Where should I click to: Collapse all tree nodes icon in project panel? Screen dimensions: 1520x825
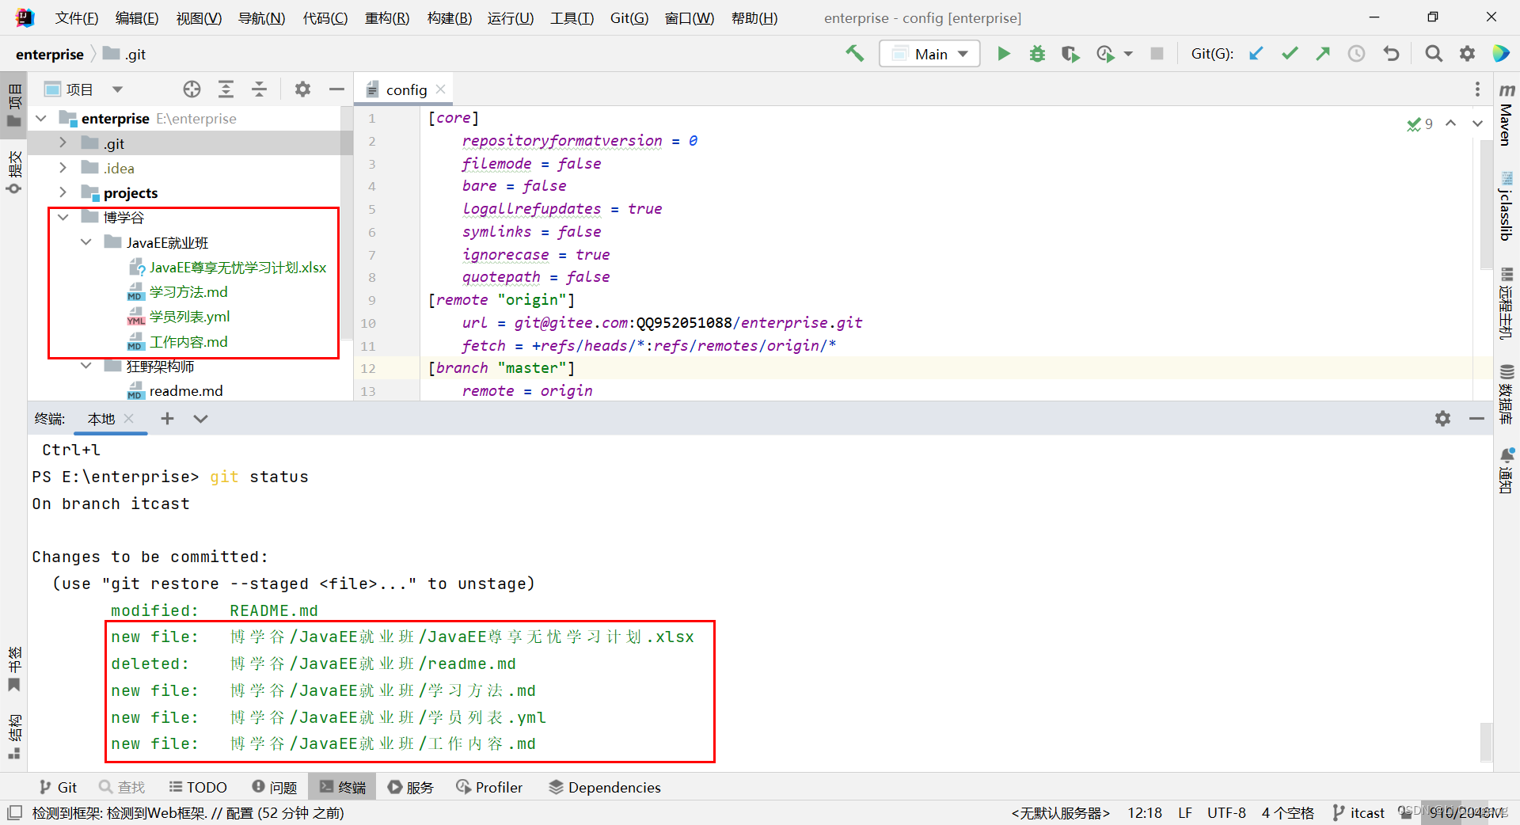tap(259, 89)
